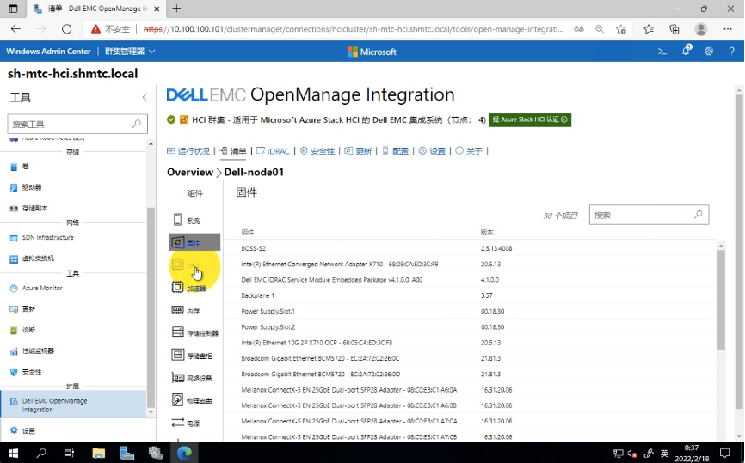Switch to 关于 about tab
Viewport: 745px width, 463px height.
point(469,151)
